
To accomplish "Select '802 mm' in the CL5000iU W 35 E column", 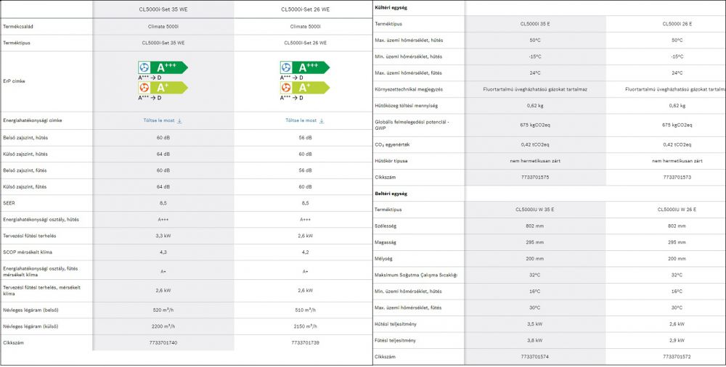I will pos(535,226).
